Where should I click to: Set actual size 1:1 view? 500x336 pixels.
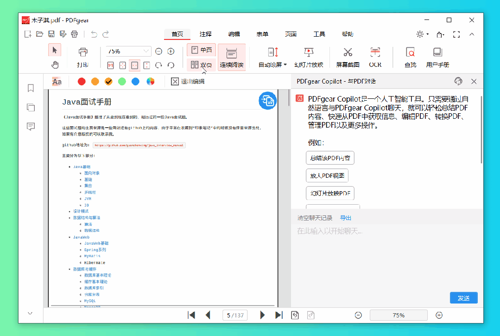110,65
